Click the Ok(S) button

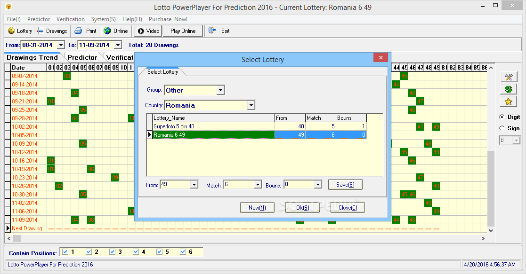point(303,208)
